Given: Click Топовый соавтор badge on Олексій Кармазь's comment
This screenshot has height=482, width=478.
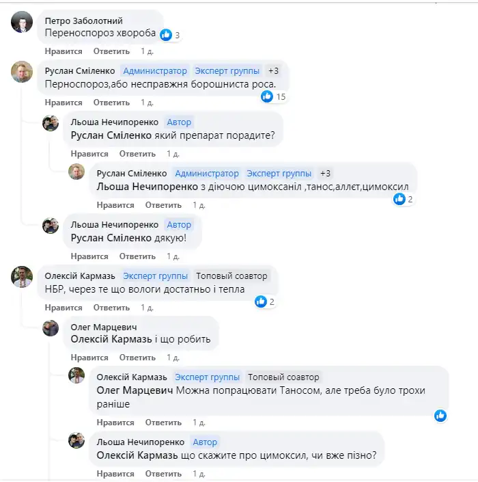Looking at the screenshot, I should tap(232, 276).
